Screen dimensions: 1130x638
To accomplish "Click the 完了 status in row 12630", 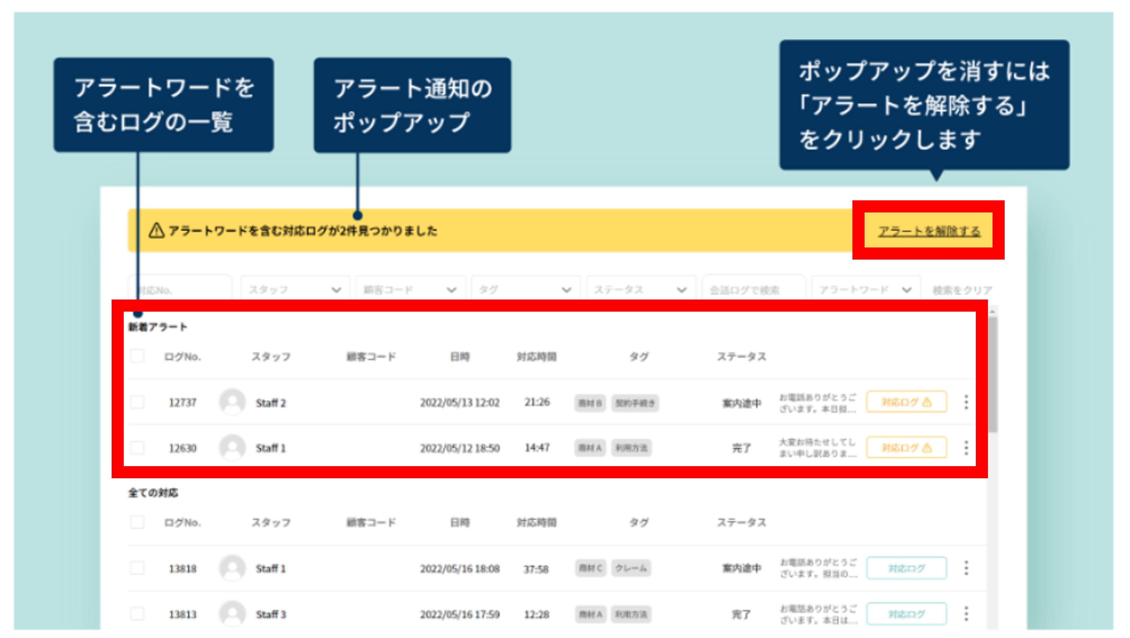I will pos(742,448).
